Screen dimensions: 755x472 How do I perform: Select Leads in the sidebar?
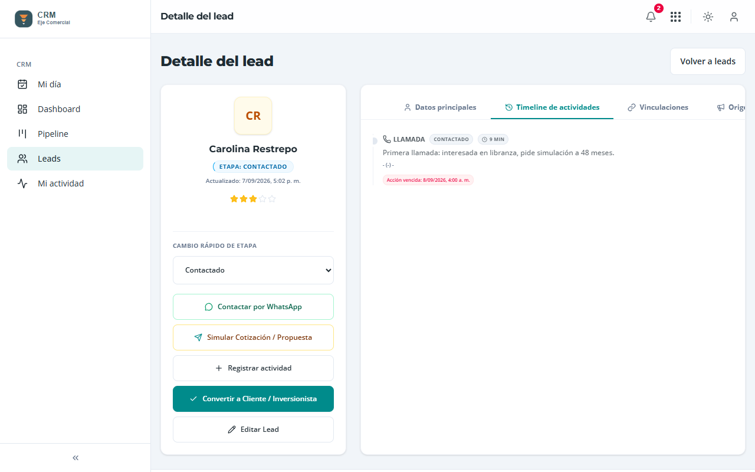coord(75,159)
